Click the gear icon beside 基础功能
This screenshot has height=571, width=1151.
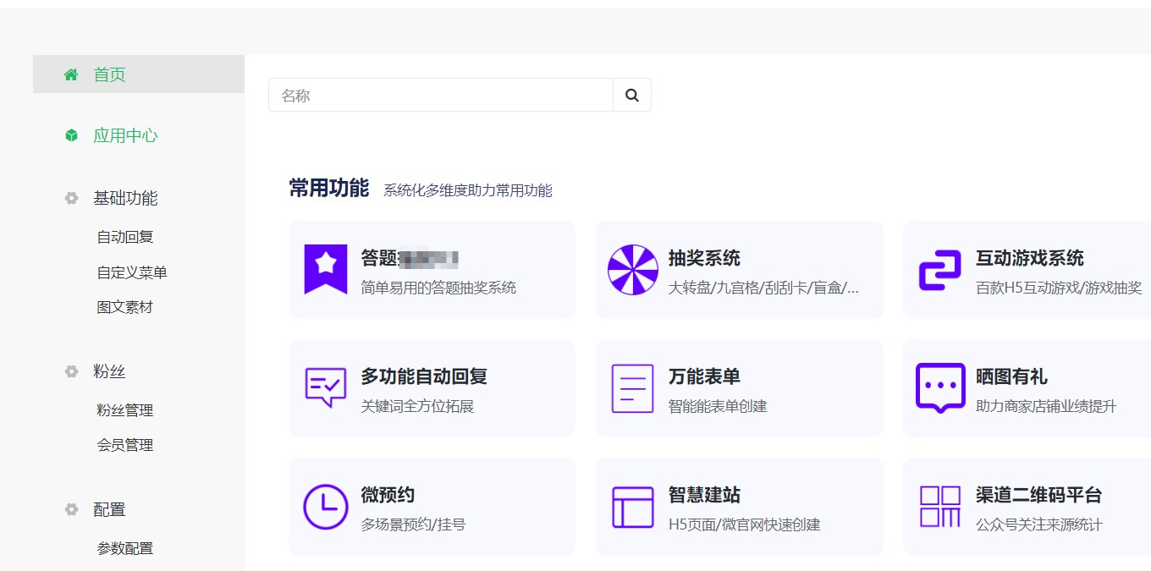click(71, 198)
